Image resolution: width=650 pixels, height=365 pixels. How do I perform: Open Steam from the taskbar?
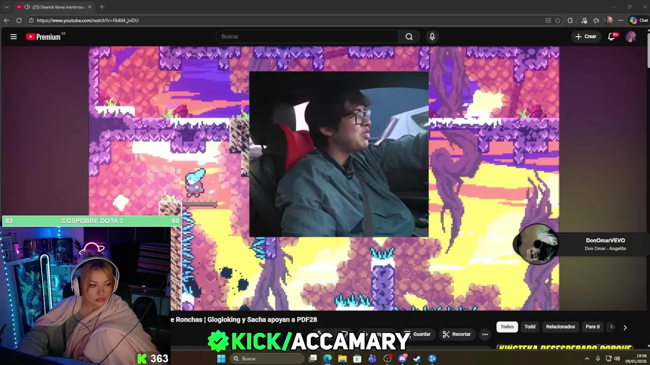417,358
